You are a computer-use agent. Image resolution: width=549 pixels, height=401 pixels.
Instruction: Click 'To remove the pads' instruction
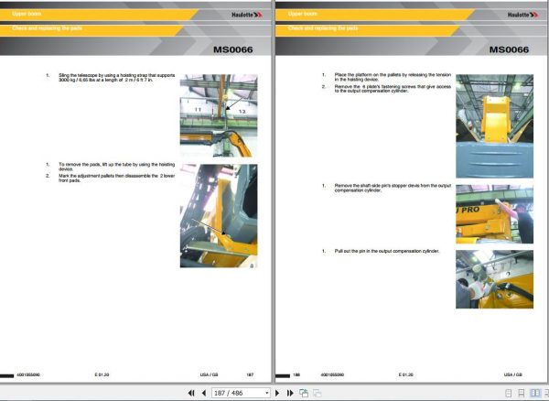(x=116, y=167)
